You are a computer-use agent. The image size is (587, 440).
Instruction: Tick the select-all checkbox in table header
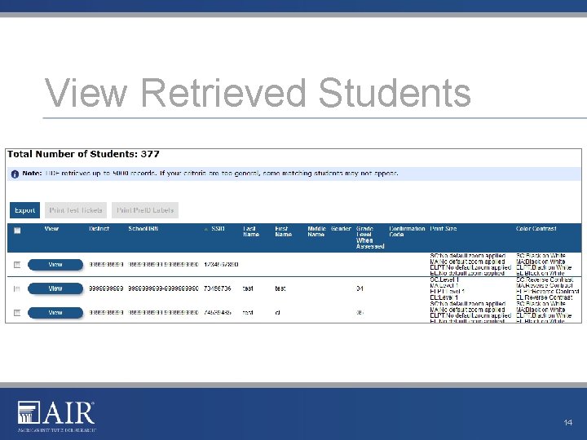coord(17,231)
